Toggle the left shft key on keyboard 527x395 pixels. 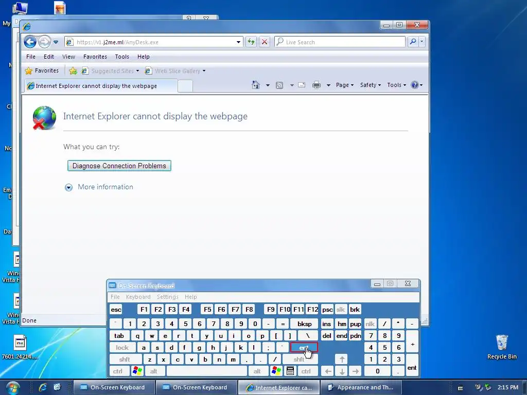[x=125, y=360]
